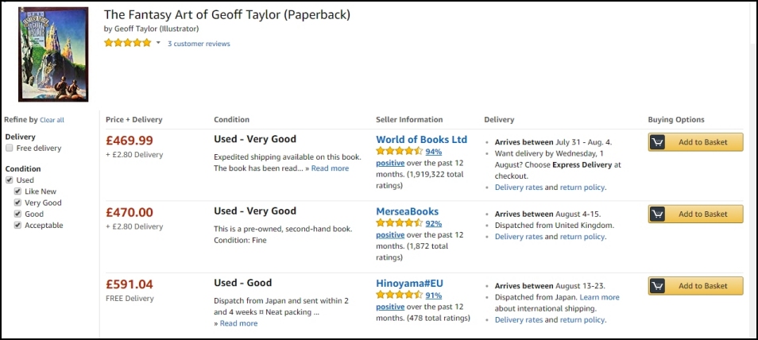Click the cart icon on the £469.99 offer
Viewport: 758px width, 340px height.
[657, 142]
